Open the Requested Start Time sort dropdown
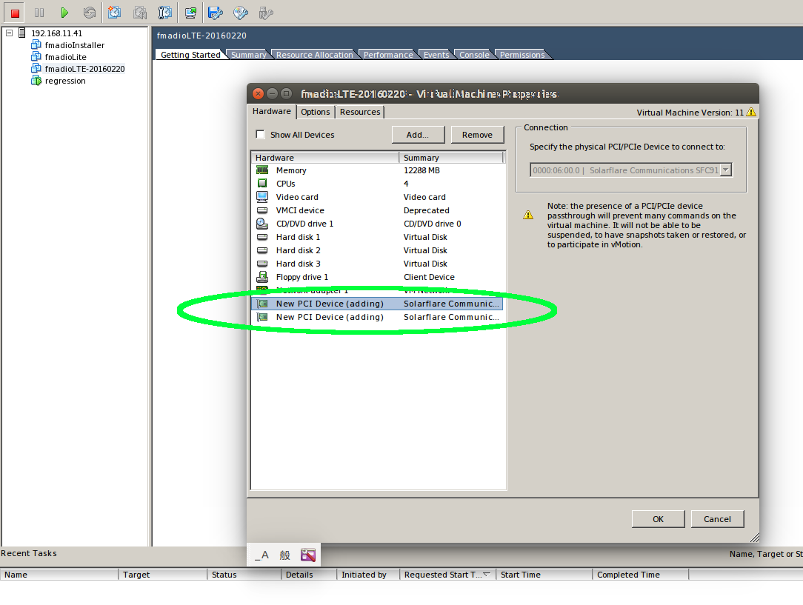Viewport: 803px width, 605px height. [487, 574]
